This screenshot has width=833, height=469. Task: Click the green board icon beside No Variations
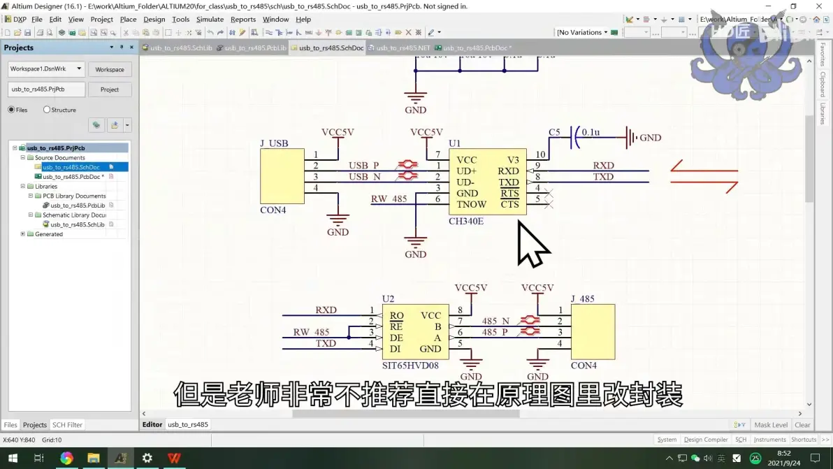(615, 32)
